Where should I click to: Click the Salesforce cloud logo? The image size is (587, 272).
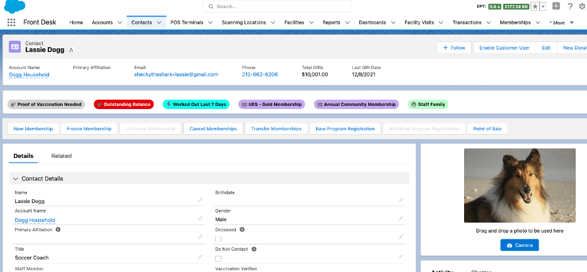(14, 6)
